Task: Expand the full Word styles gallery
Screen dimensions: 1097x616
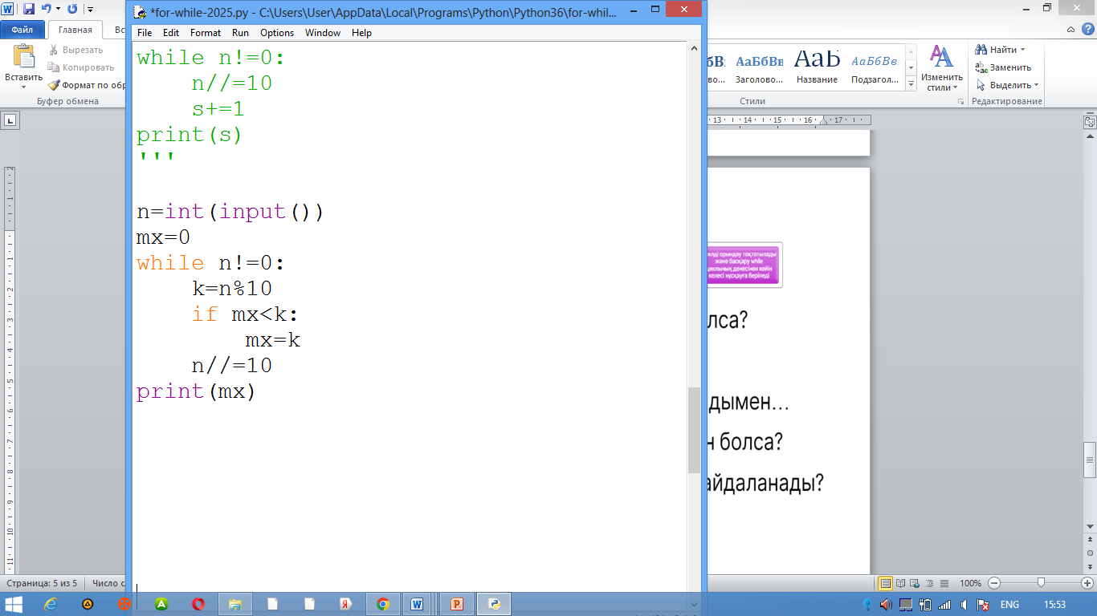Action: coord(911,83)
